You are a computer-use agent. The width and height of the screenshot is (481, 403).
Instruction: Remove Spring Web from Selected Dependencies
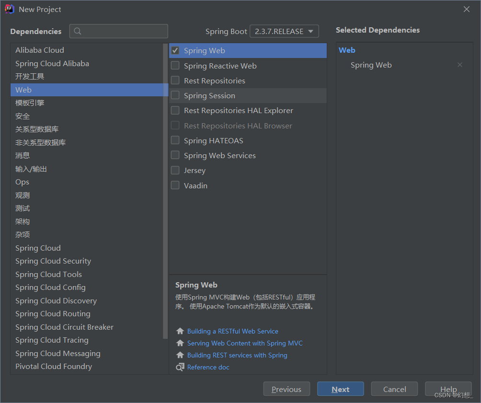pyautogui.click(x=460, y=65)
